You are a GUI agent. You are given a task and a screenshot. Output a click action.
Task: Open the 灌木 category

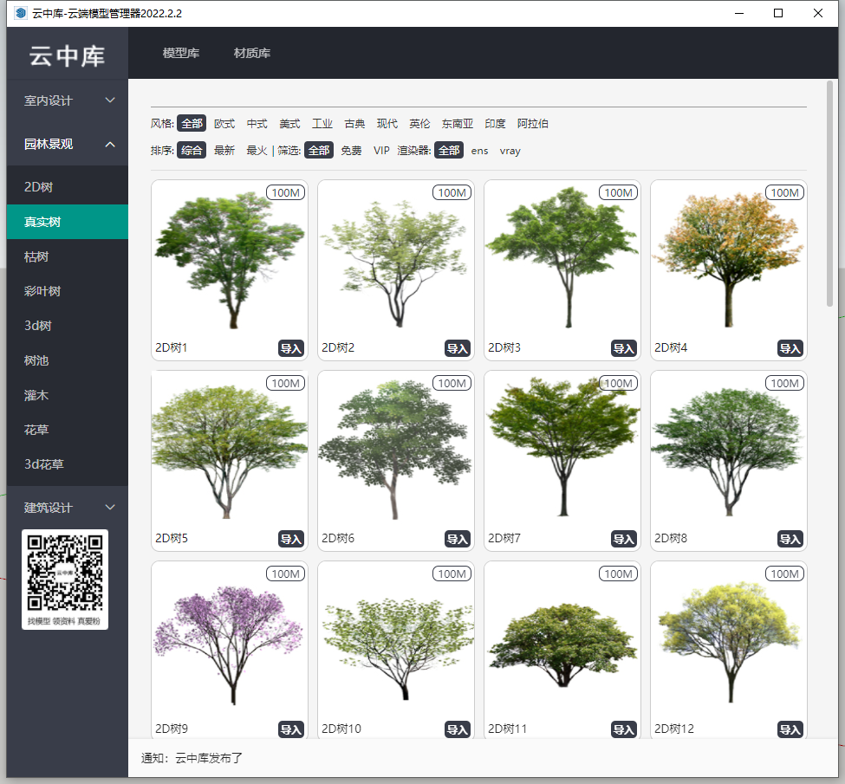(68, 395)
